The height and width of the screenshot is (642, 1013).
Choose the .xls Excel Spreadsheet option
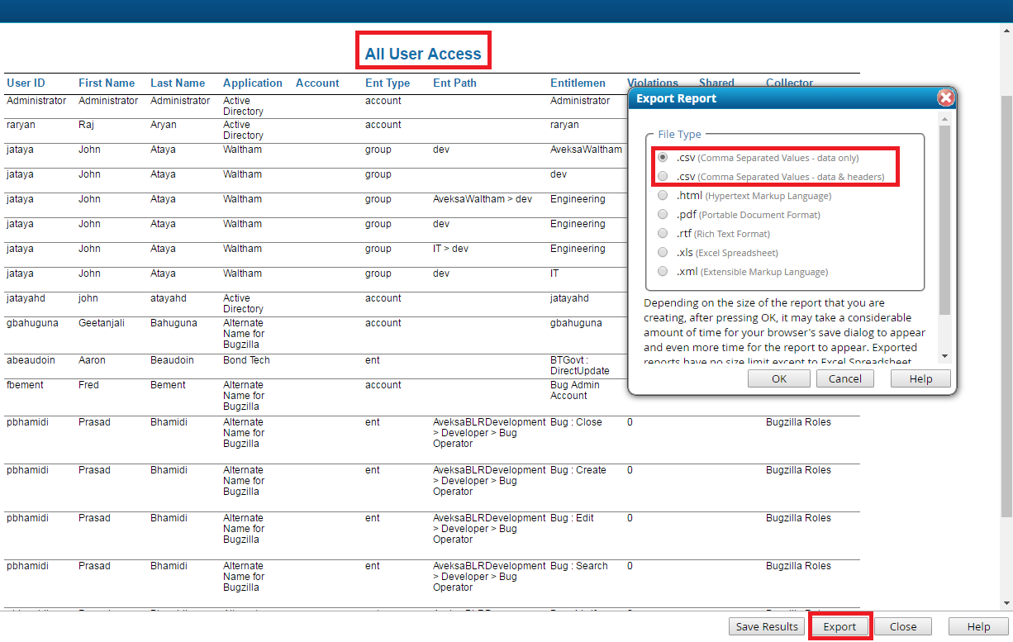(663, 253)
